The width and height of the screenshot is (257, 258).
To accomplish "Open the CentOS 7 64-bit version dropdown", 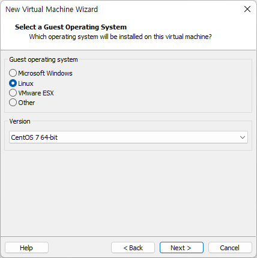I will (x=128, y=137).
